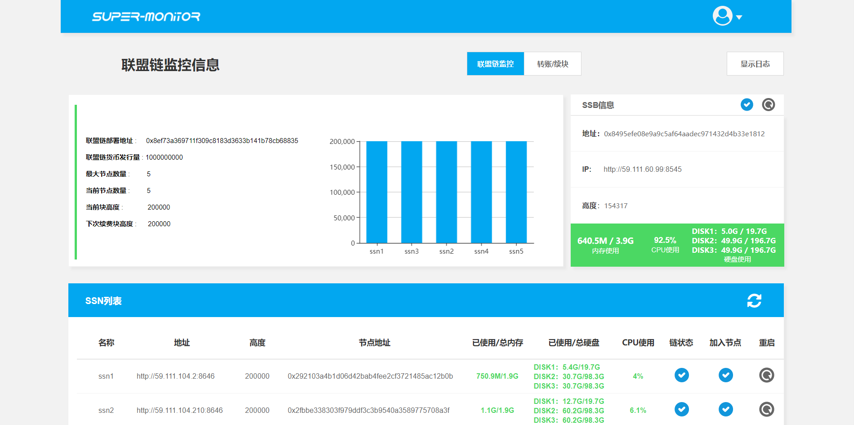This screenshot has width=854, height=425.
Task: Click ssn1 address http://59.111.104.2:8646
Action: 175,376
